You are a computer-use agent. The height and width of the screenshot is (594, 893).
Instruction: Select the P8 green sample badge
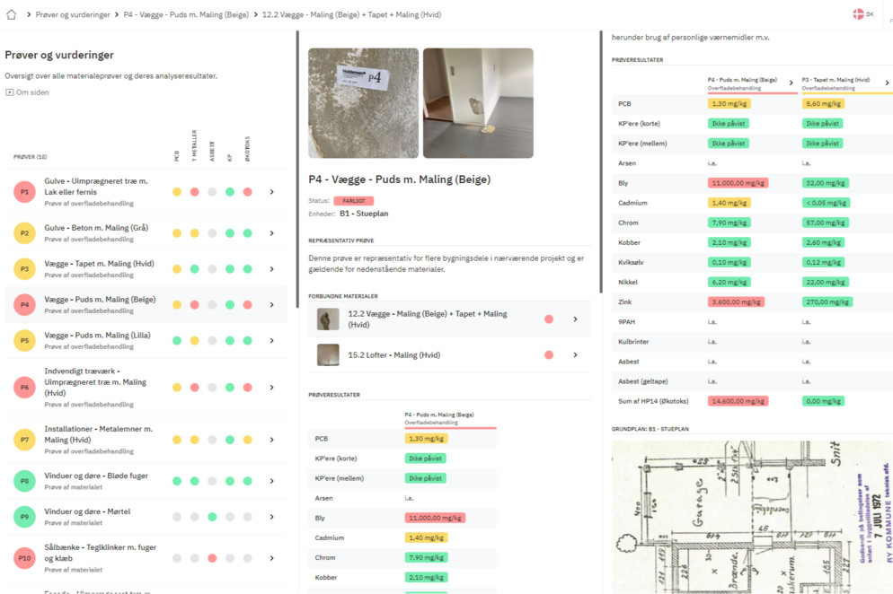[x=24, y=481]
